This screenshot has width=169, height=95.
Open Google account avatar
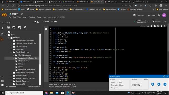[164, 15]
